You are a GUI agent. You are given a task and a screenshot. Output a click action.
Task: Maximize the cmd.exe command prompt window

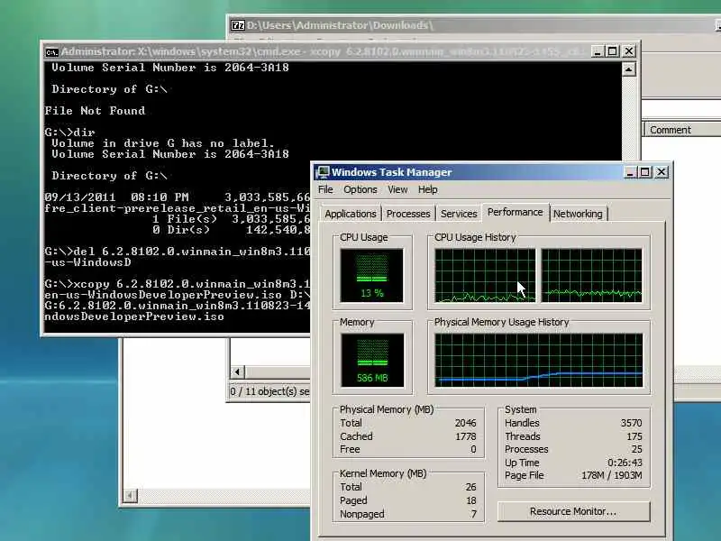coord(613,51)
